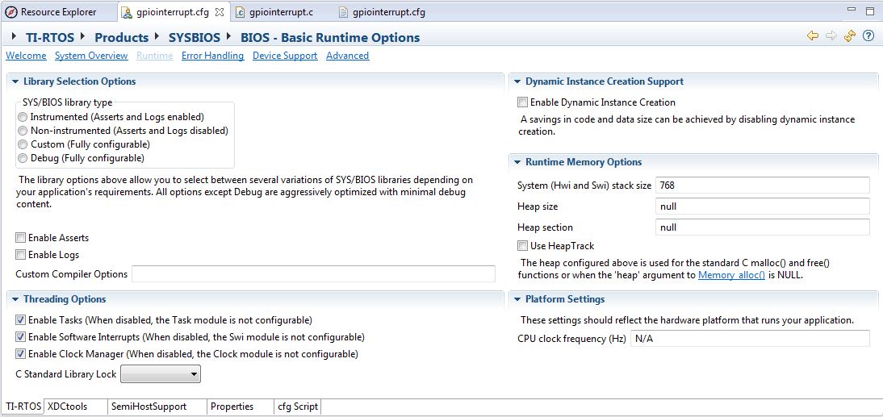883x417 pixels.
Task: Click the Resource Explorer compass icon
Action: [x=11, y=12]
